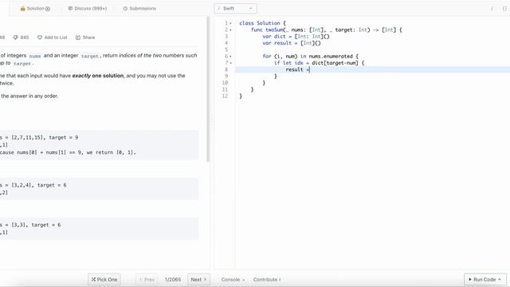Click the 'var dict = [Int: Int]()' line
The image size is (510, 287).
[x=296, y=37]
